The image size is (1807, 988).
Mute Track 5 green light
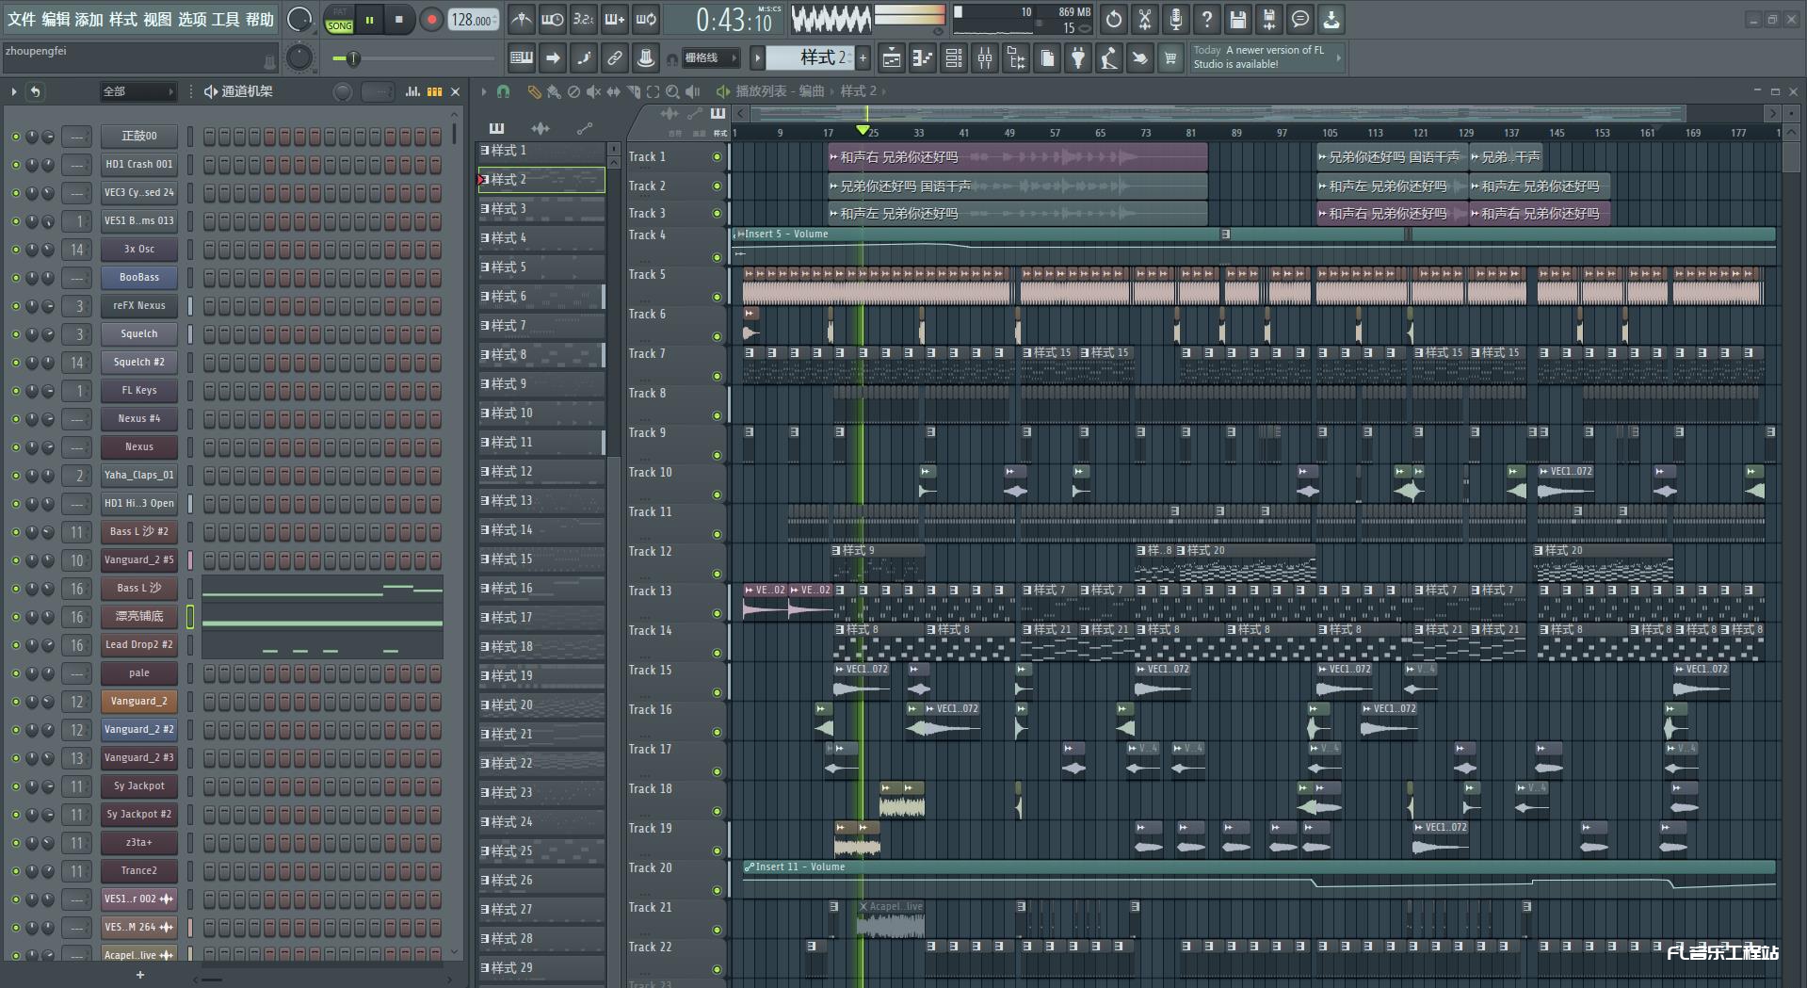tap(717, 297)
